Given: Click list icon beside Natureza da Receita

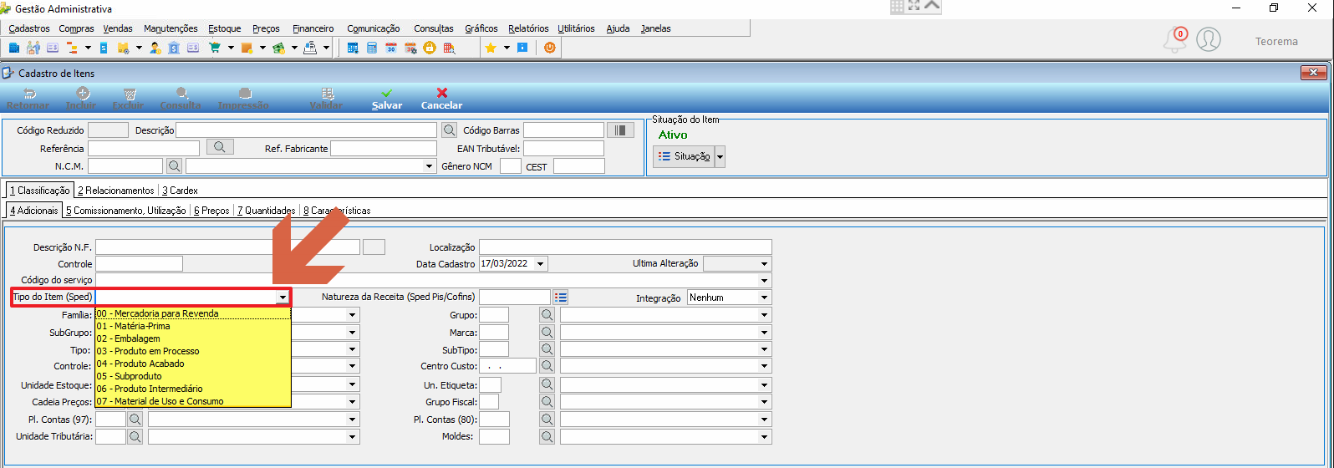Looking at the screenshot, I should 560,297.
